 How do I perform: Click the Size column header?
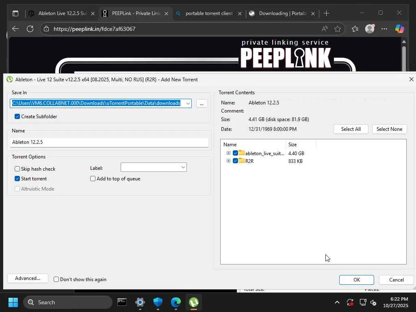(301, 144)
